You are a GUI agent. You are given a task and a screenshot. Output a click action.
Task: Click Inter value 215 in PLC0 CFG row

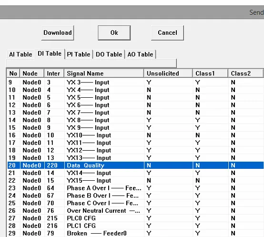pos(52,218)
